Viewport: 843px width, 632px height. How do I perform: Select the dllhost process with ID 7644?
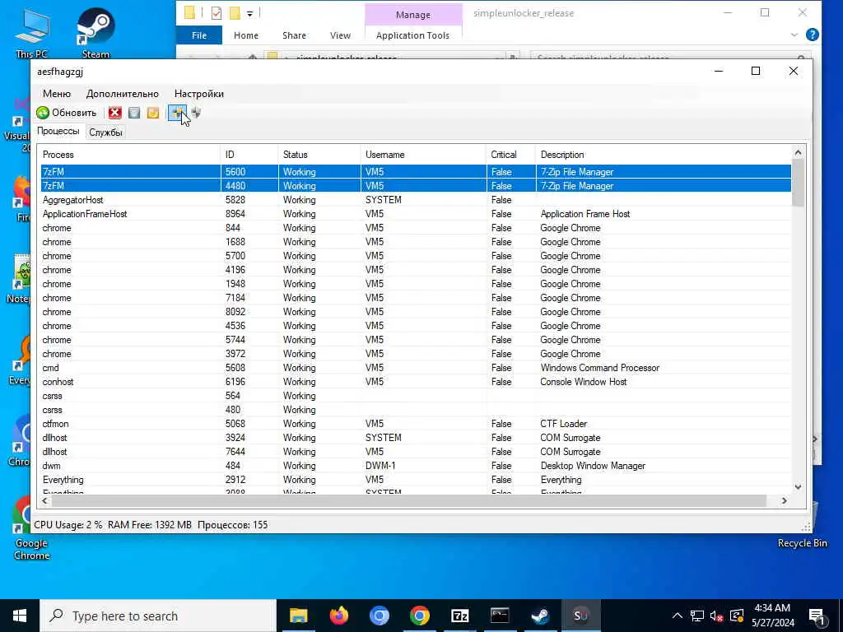(x=416, y=452)
